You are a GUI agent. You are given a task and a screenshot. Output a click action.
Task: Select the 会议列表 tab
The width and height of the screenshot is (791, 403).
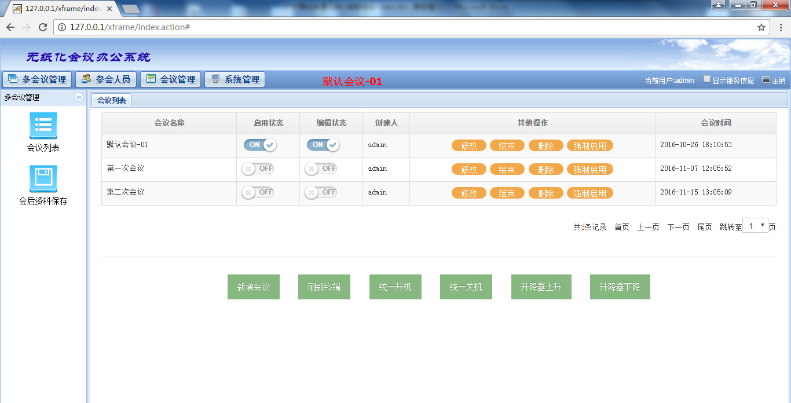tap(111, 100)
